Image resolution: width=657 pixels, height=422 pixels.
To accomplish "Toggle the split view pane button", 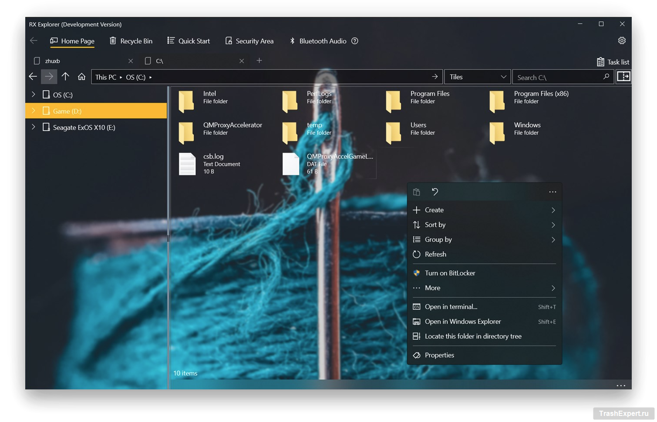I will coord(623,77).
